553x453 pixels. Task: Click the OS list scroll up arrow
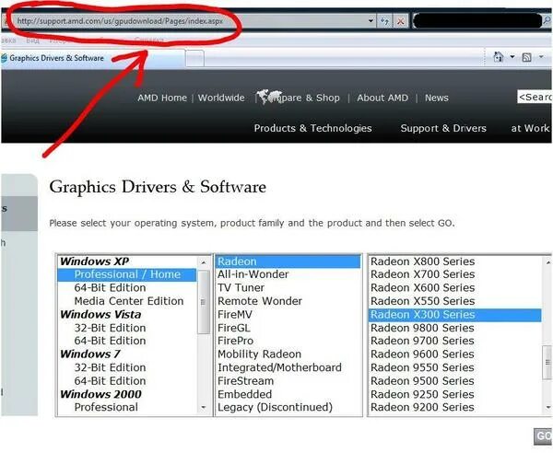click(x=204, y=262)
